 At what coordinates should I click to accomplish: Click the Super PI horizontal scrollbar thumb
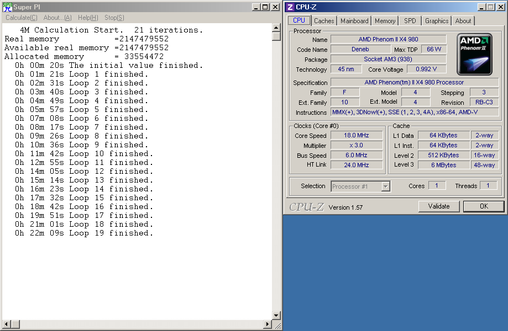15,324
